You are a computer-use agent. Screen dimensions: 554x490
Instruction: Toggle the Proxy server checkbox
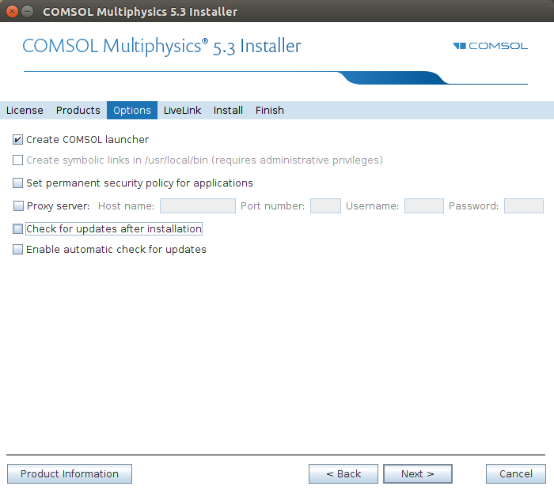(x=18, y=206)
